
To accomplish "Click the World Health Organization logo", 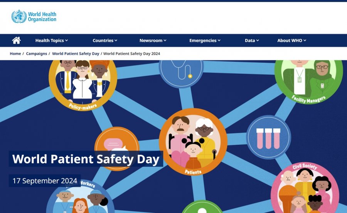I will [x=34, y=16].
